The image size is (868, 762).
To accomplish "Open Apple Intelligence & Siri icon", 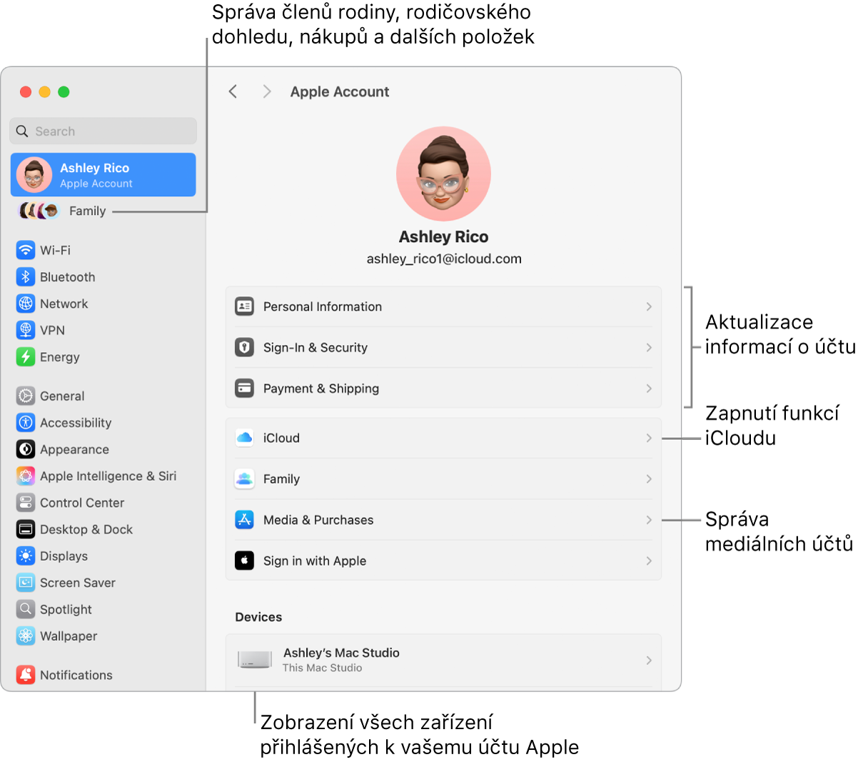I will click(26, 476).
